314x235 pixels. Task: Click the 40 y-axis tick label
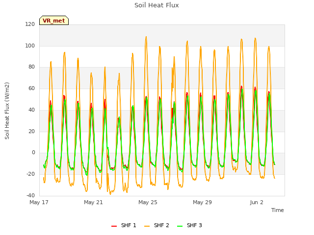pyautogui.click(x=31, y=110)
